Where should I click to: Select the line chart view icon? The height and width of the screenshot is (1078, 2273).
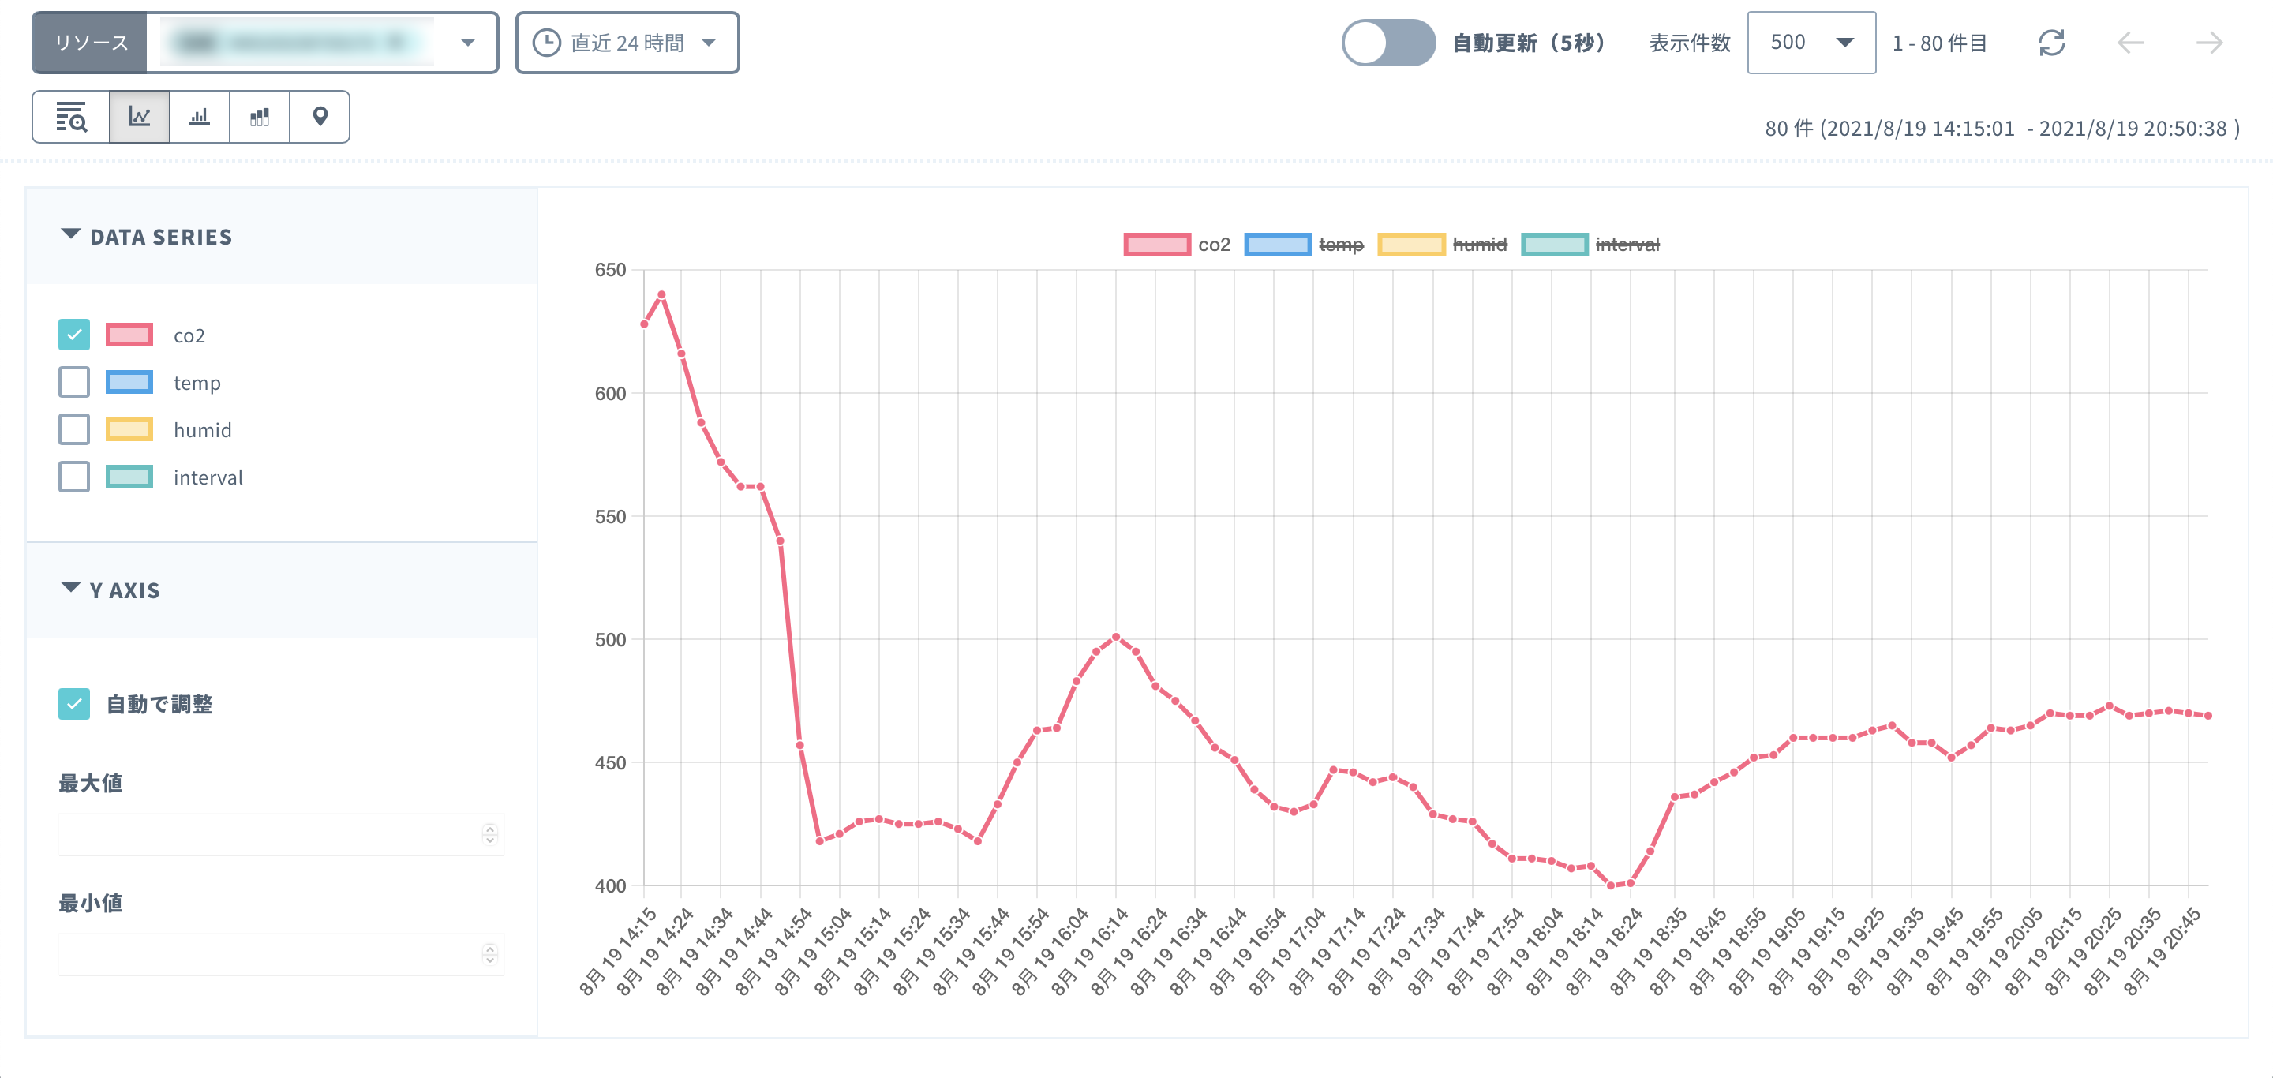pyautogui.click(x=140, y=117)
